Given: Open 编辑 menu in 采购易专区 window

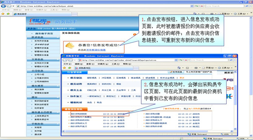Looking at the screenshot, I should [x=79, y=64].
